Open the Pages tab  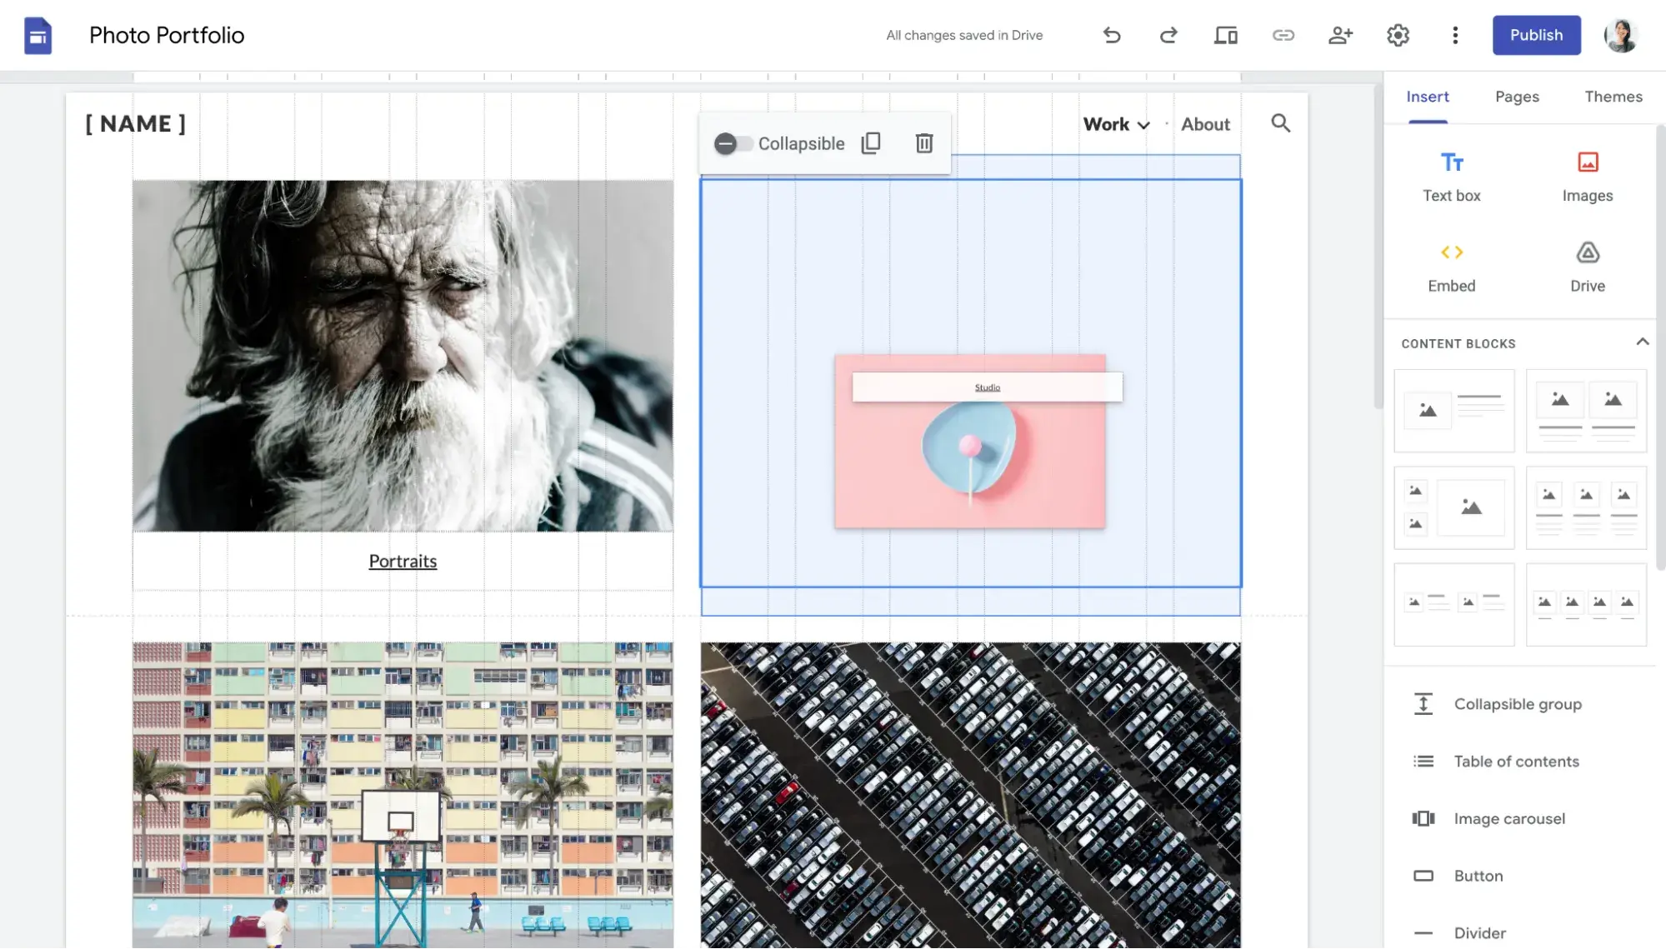click(x=1517, y=97)
